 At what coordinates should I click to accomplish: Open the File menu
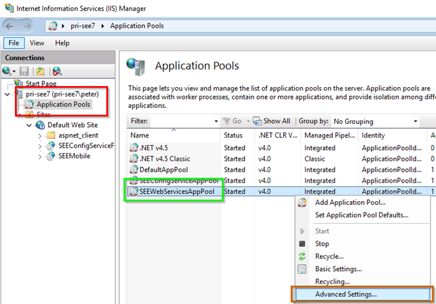[14, 43]
